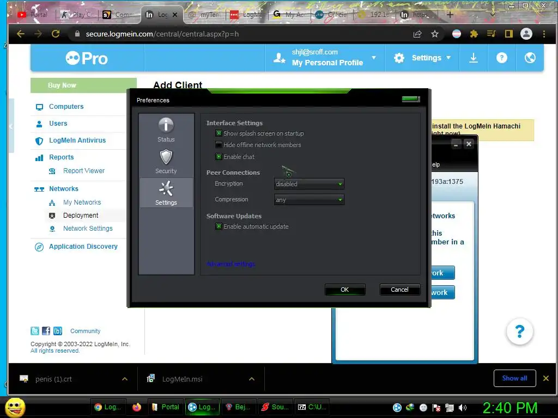Open the Chrome profile avatar
558x418 pixels.
(526, 34)
